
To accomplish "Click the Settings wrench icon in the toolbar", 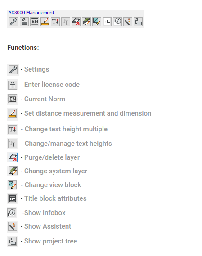I will (13, 22).
